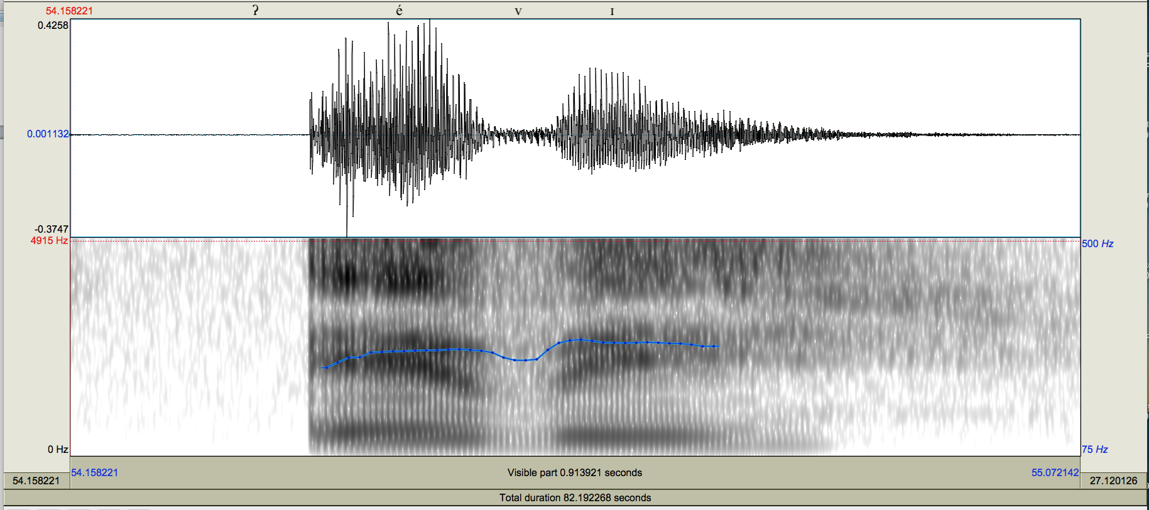Click the first point of blue pitch contour

[x=324, y=368]
